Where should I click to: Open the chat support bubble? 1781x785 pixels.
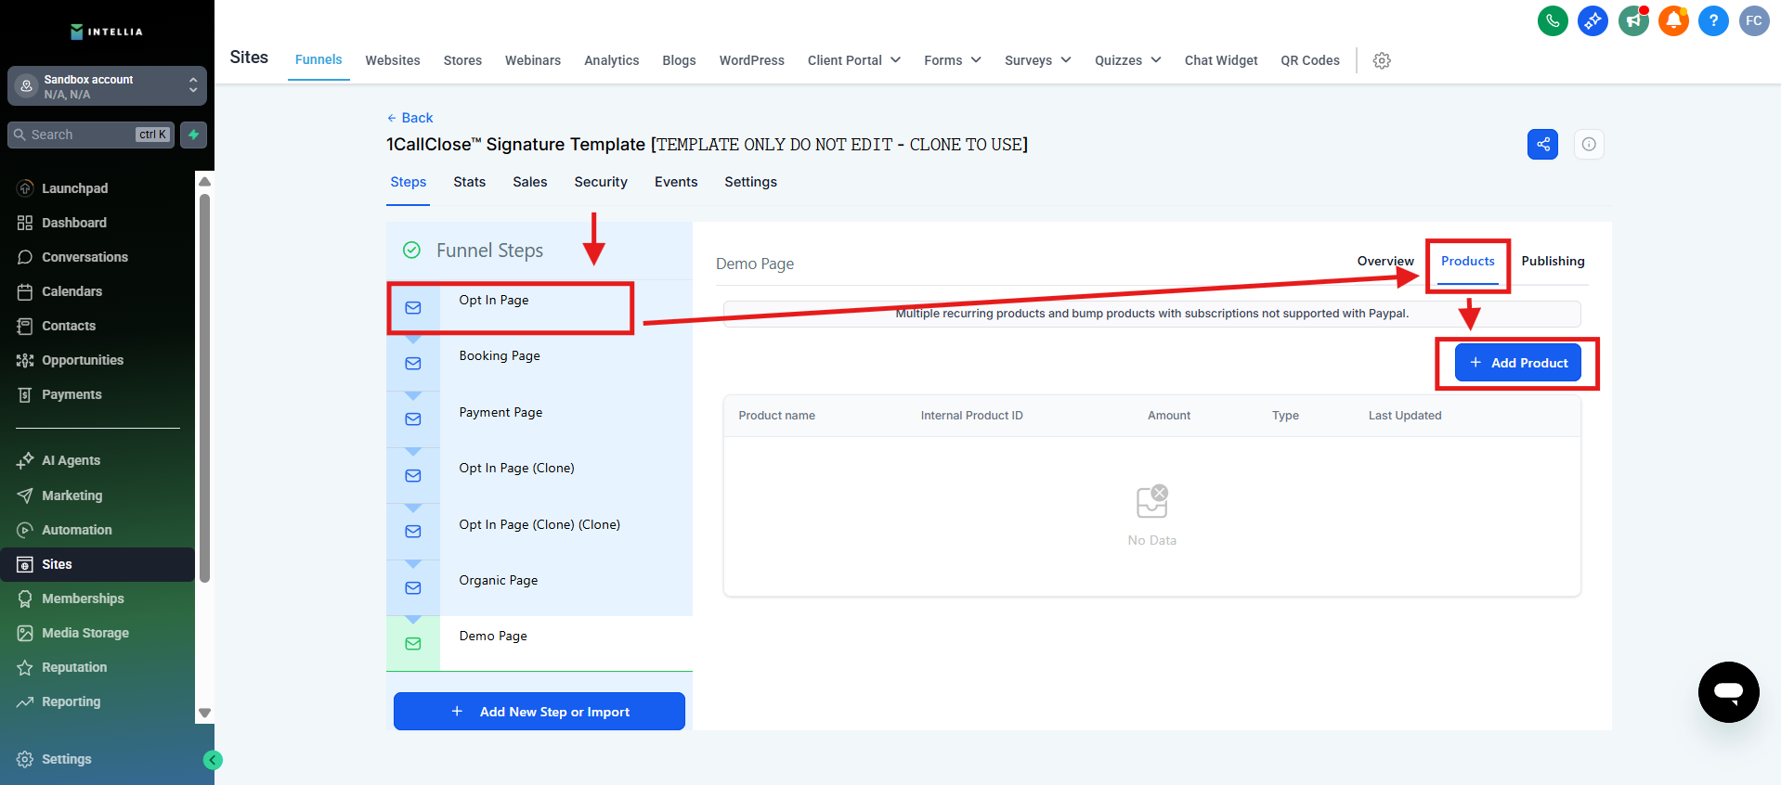point(1728,691)
